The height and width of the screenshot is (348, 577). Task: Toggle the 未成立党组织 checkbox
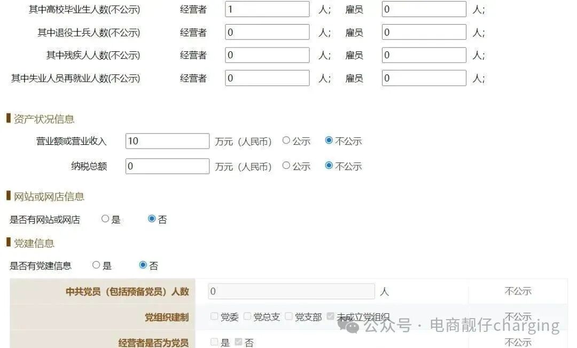click(330, 316)
